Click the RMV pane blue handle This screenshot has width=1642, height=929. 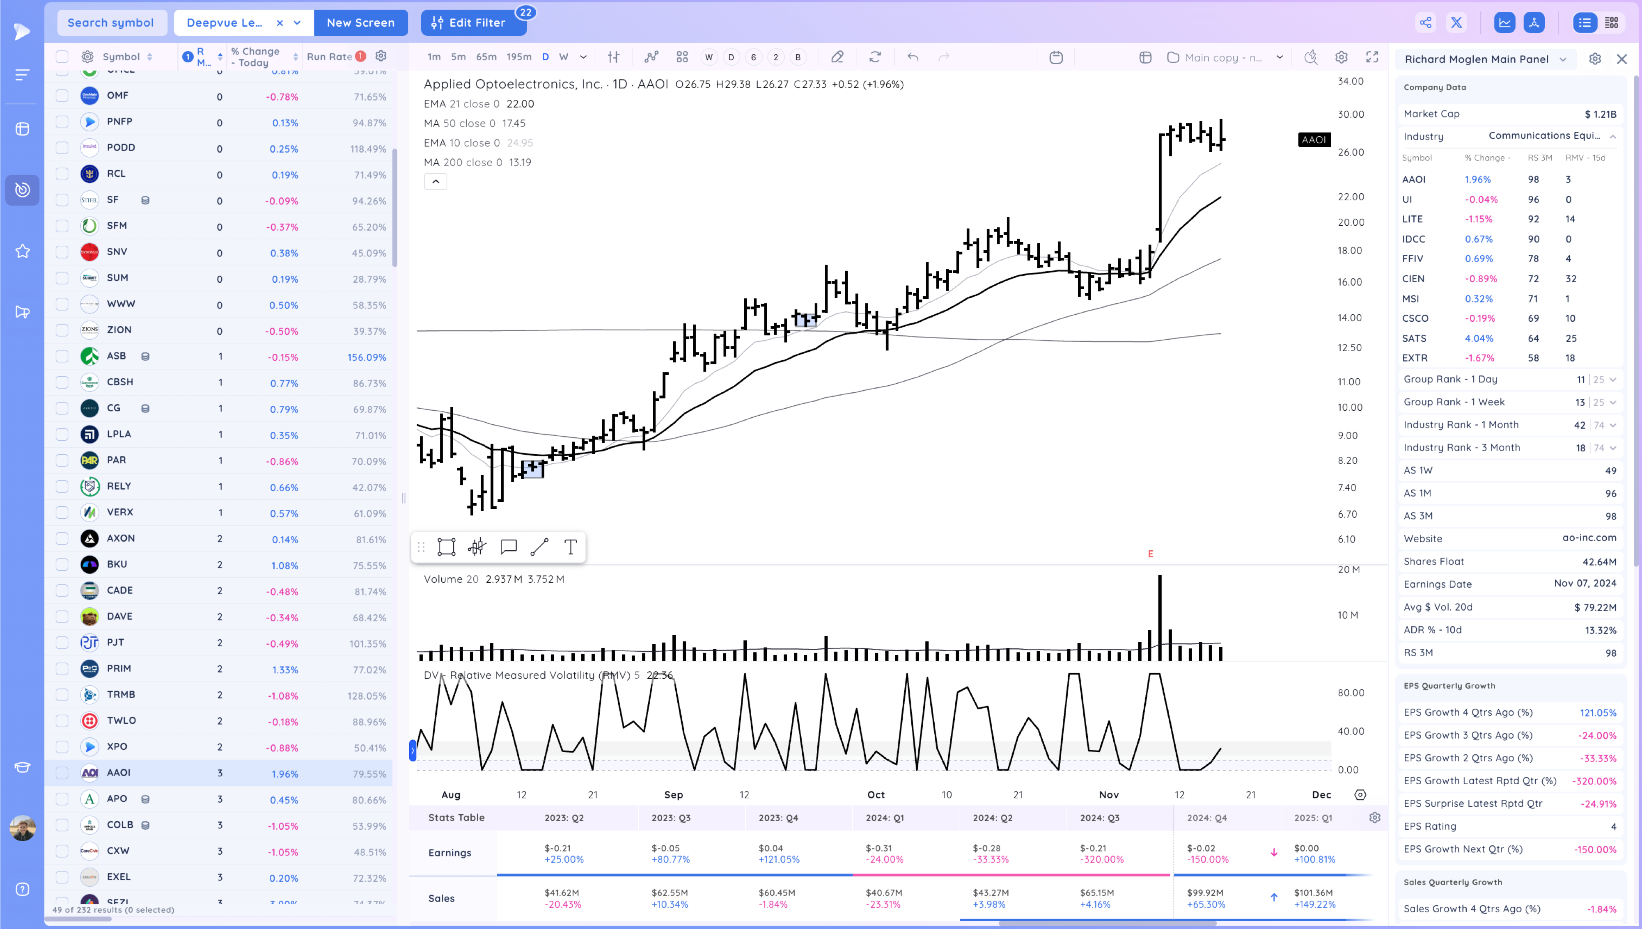coord(412,751)
